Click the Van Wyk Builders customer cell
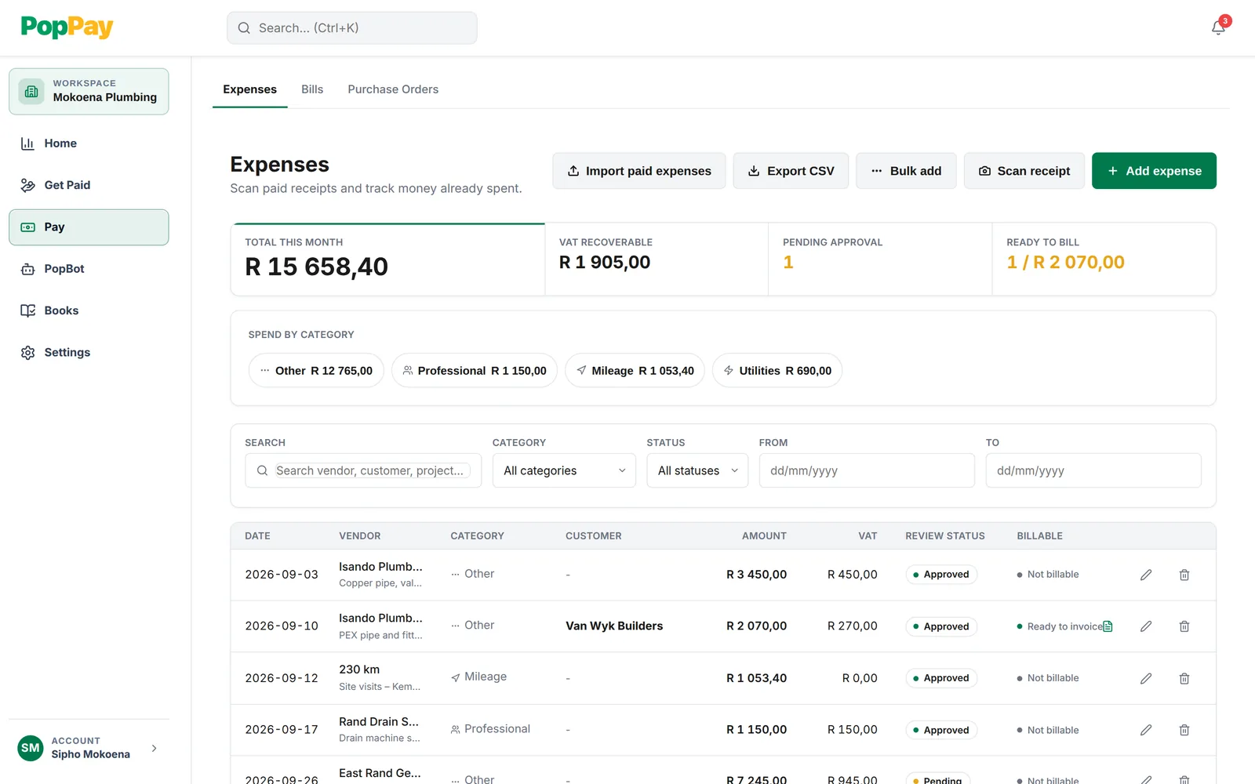The image size is (1255, 784). pyautogui.click(x=614, y=626)
